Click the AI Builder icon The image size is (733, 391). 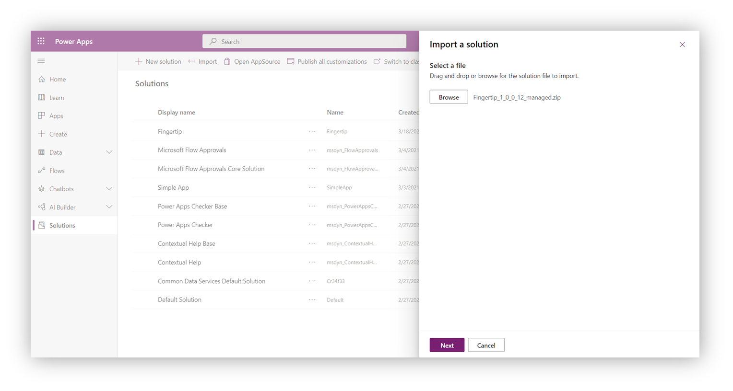[x=42, y=207]
